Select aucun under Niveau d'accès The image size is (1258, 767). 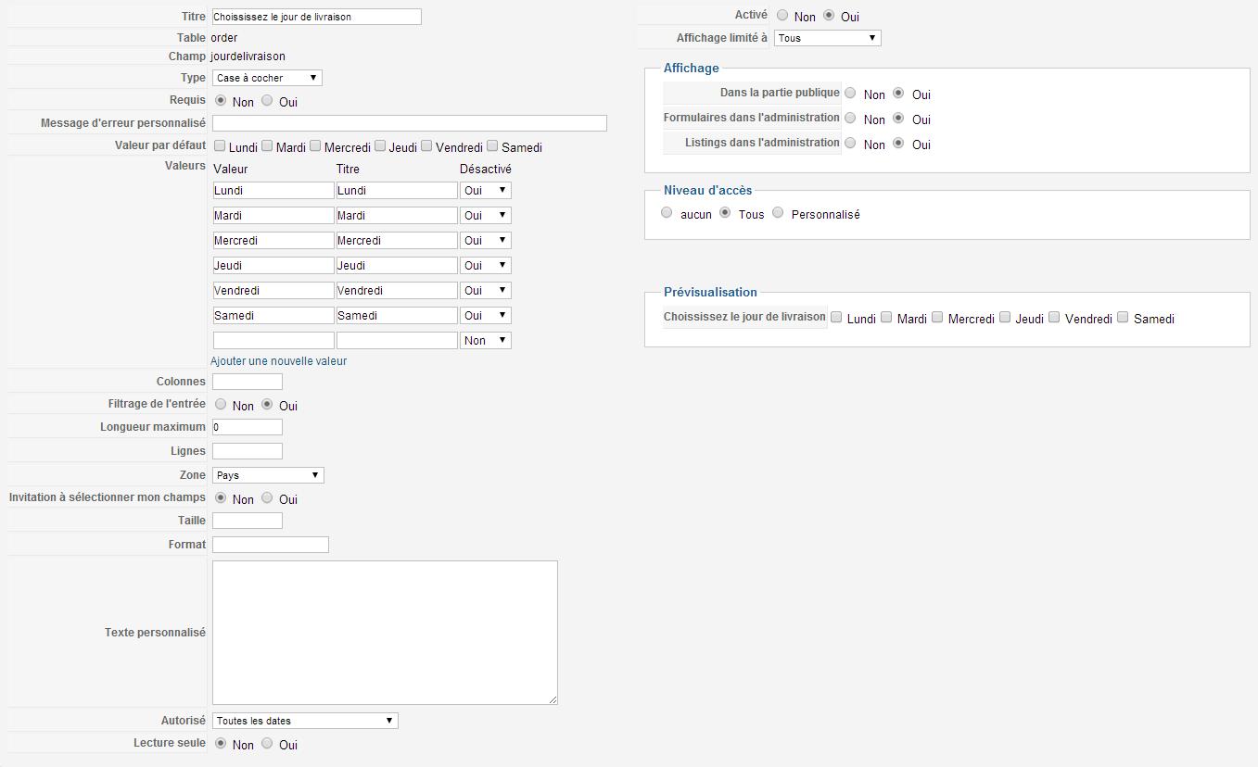(x=667, y=213)
